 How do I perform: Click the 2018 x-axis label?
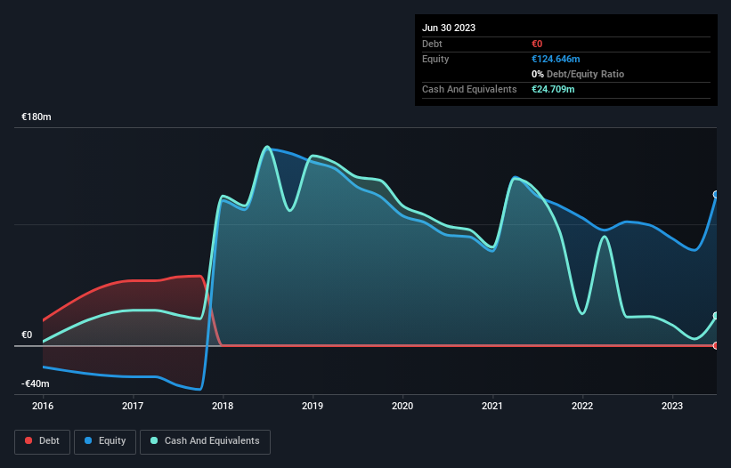coord(223,406)
